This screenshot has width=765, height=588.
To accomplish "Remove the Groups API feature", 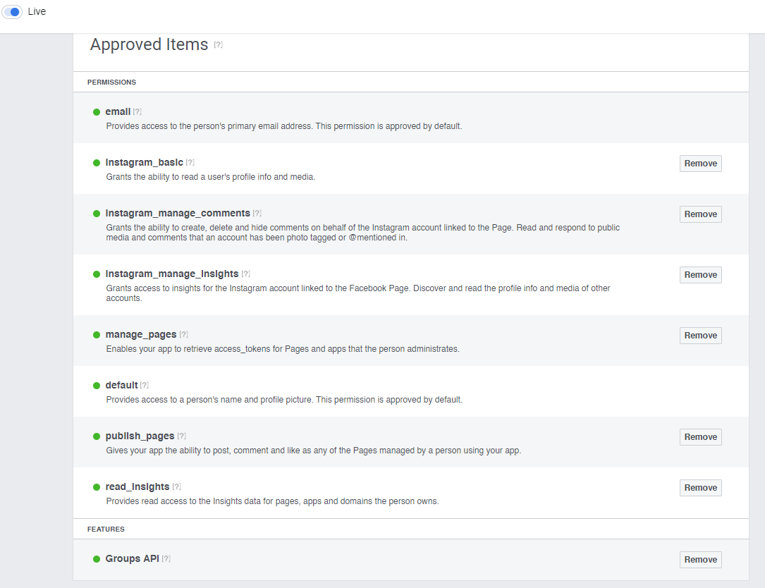I will (700, 560).
